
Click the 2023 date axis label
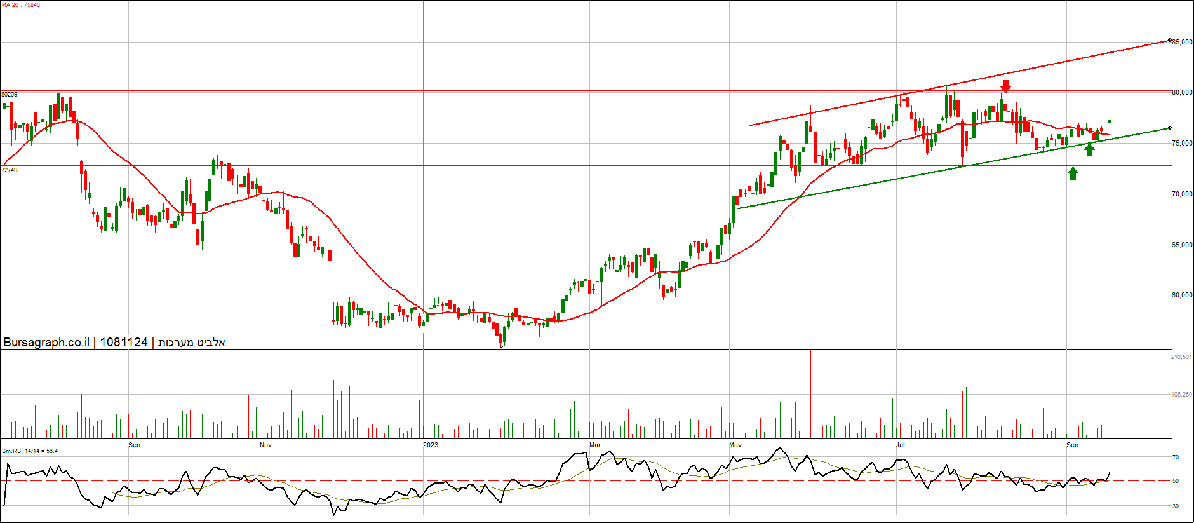[x=431, y=445]
